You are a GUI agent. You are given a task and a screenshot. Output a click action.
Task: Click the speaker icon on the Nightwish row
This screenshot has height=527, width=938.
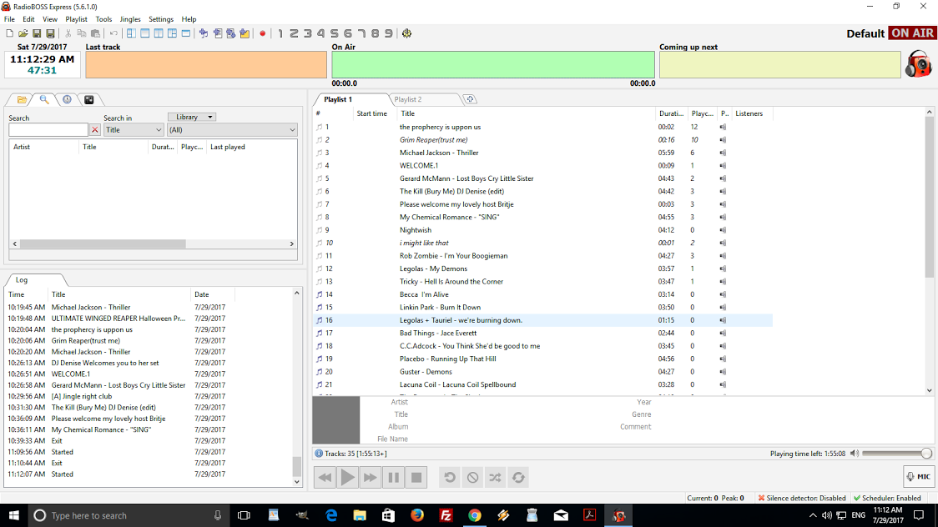(x=724, y=230)
